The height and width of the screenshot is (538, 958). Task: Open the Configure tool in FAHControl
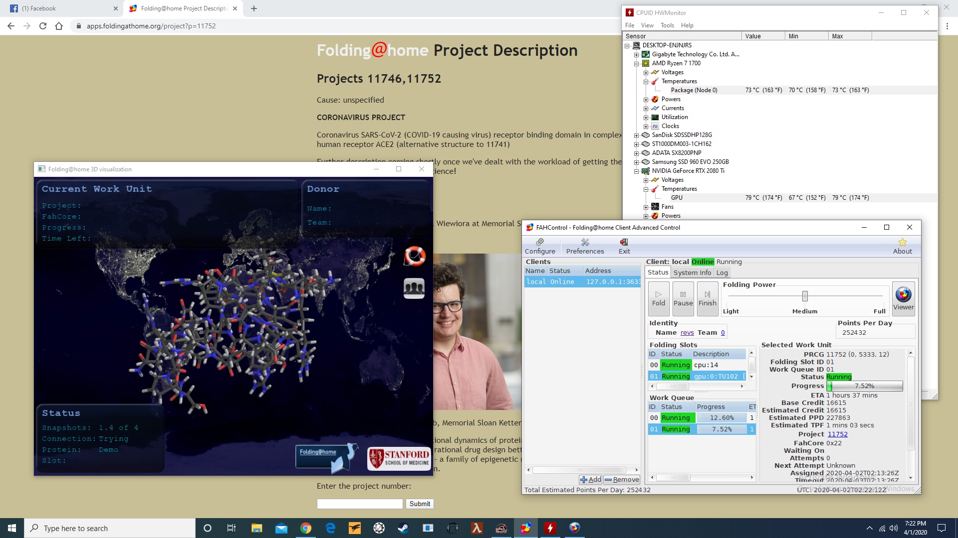point(540,246)
